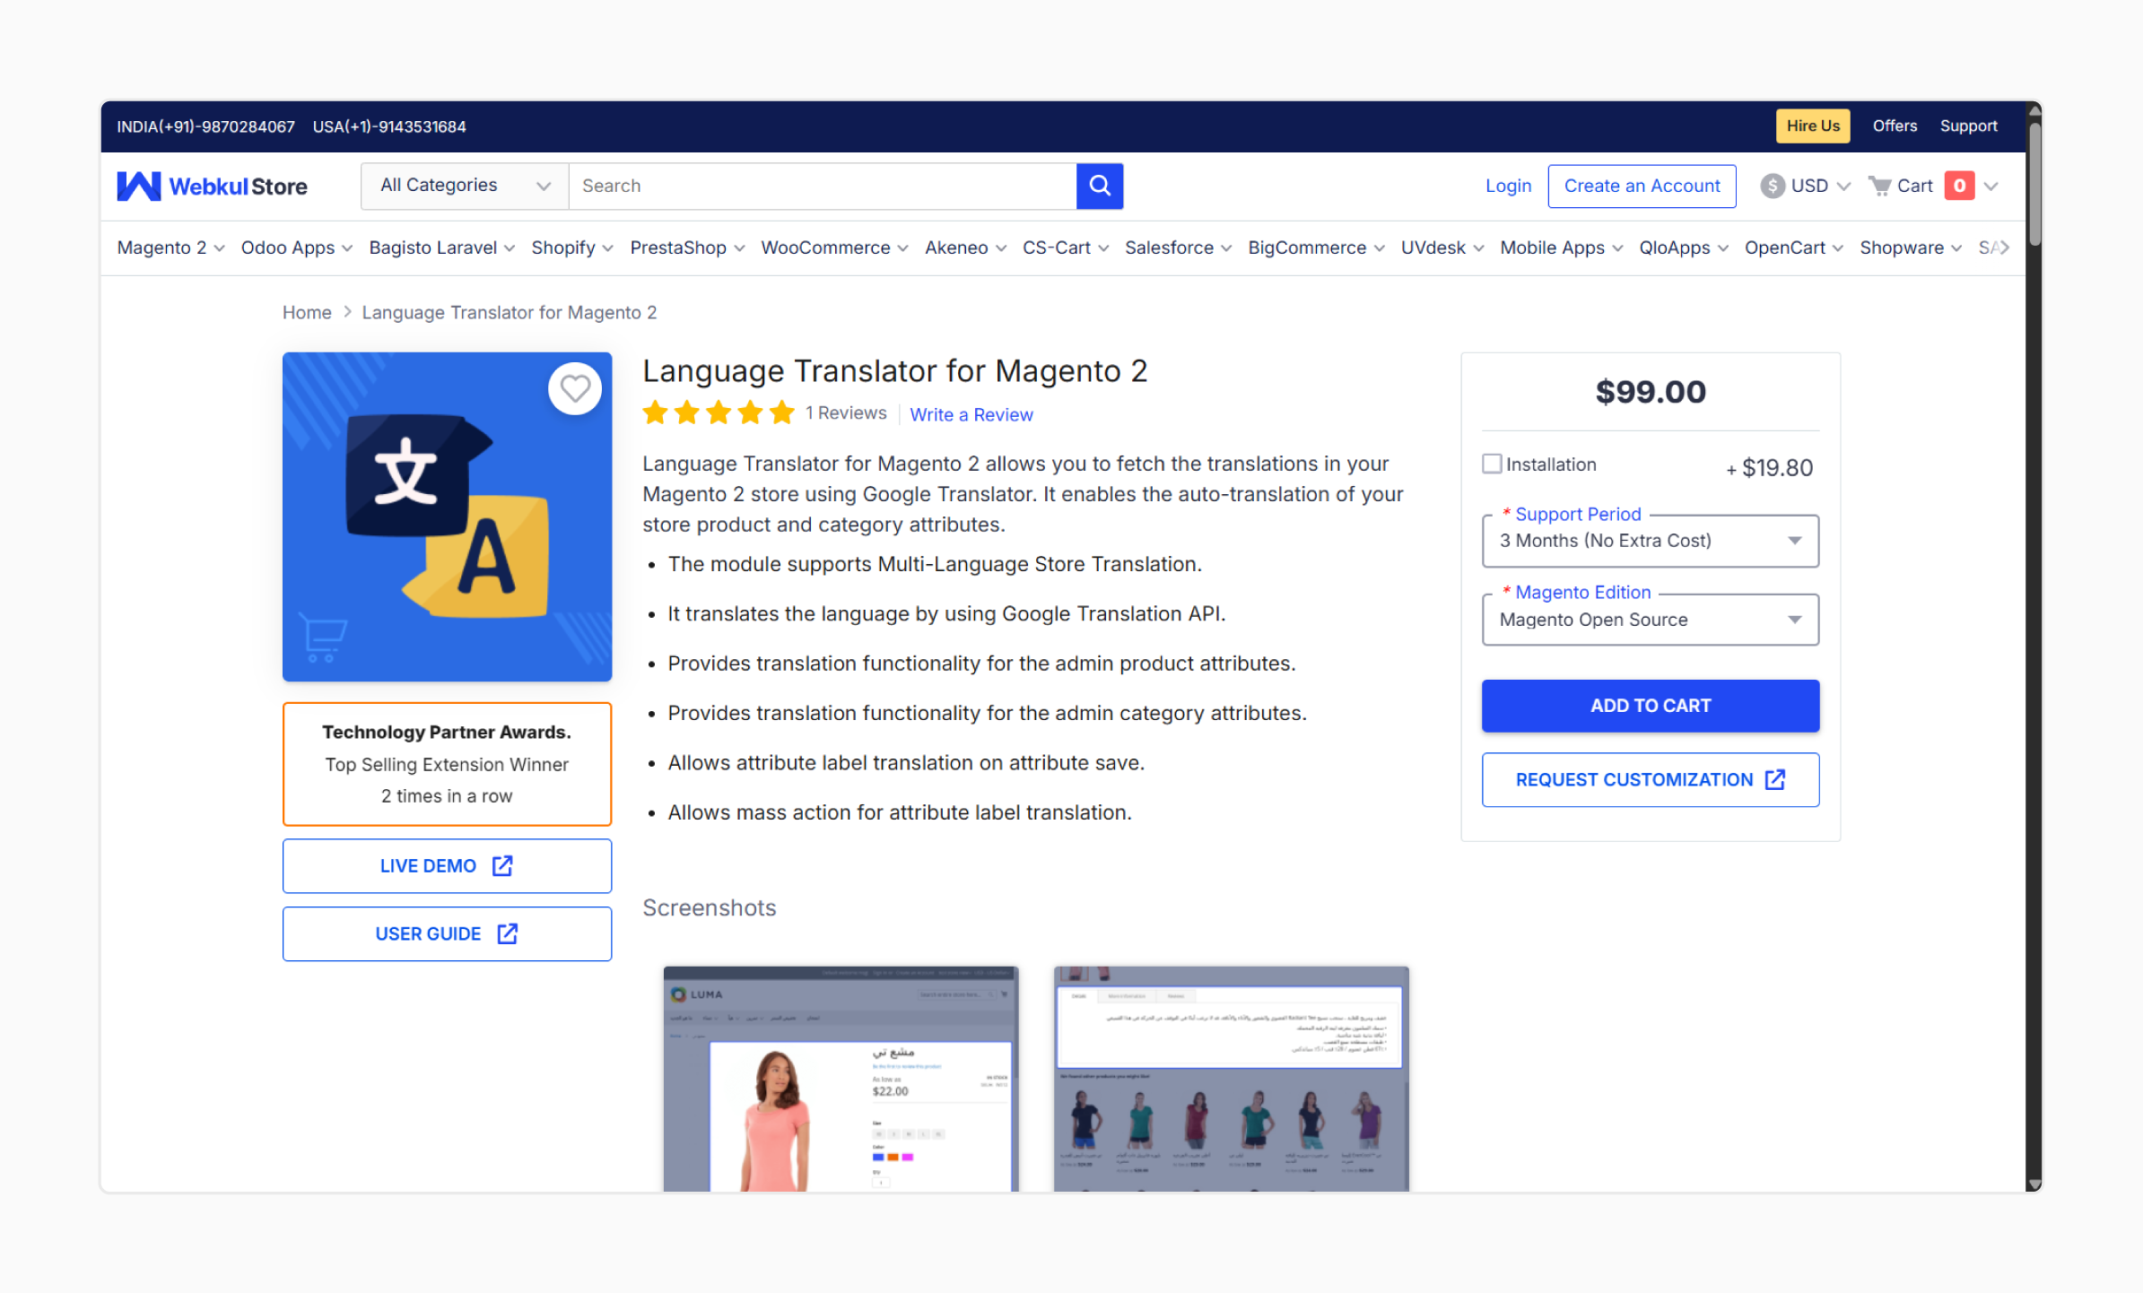Click the 1 Reviews text
2143x1293 pixels.
tap(845, 412)
